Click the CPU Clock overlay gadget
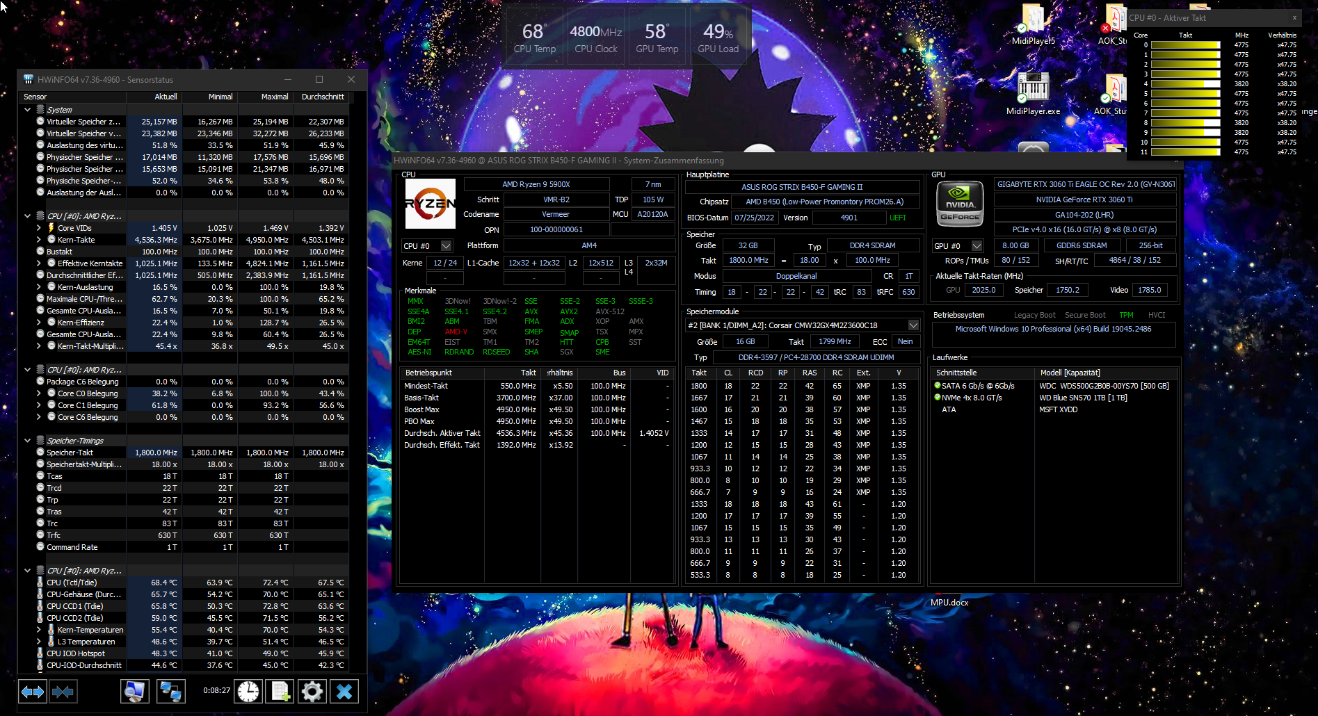Screen dimensions: 1318x716 point(596,38)
